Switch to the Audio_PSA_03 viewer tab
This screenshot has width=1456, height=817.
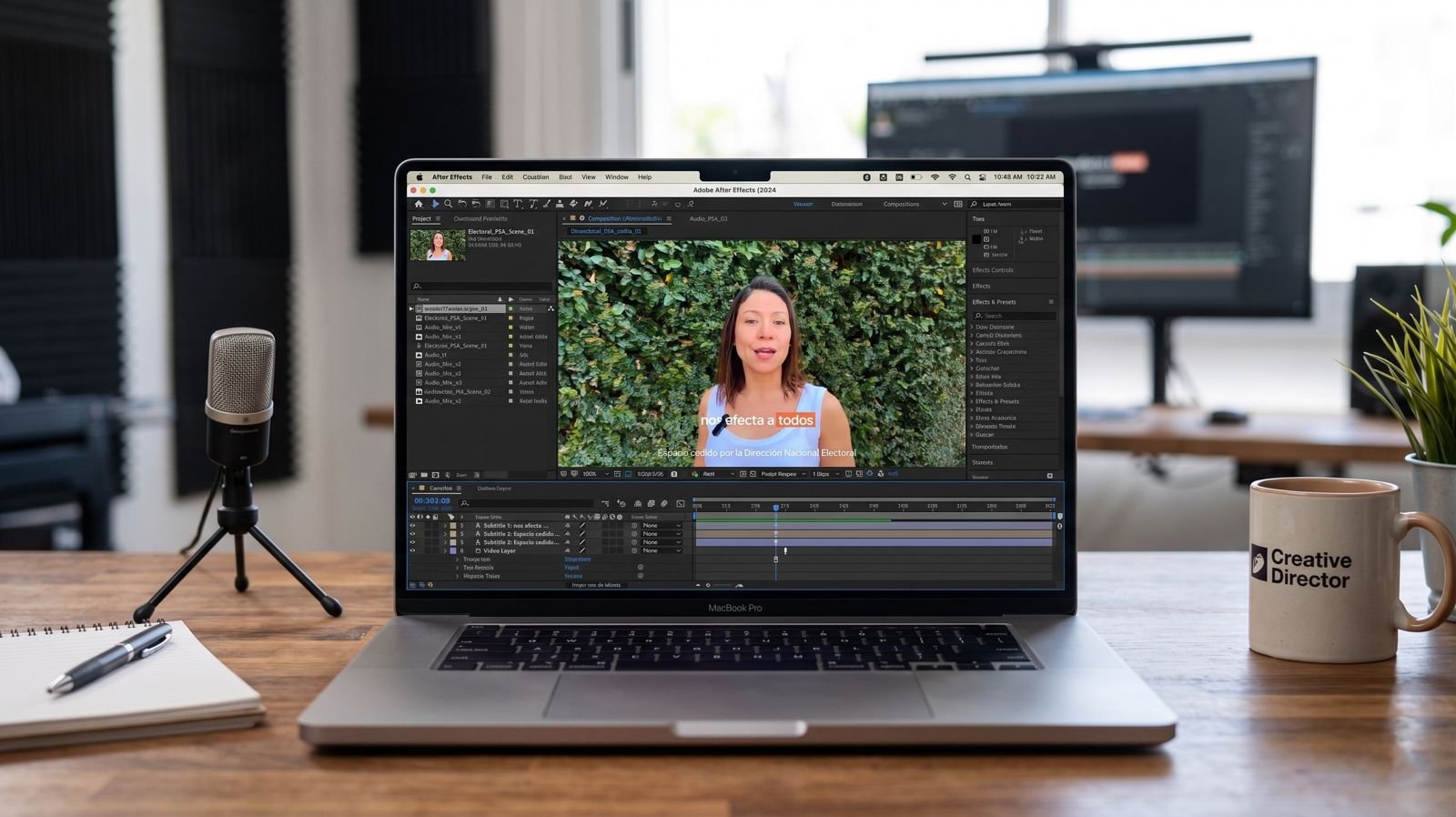[x=708, y=218]
